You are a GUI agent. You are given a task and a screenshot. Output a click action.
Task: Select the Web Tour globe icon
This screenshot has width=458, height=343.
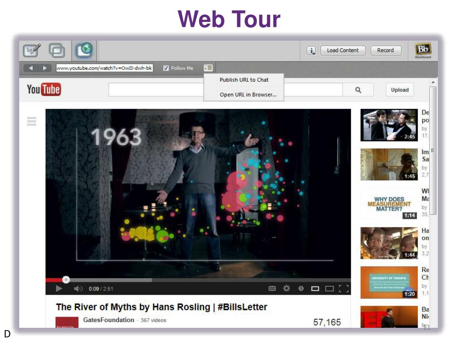85,50
